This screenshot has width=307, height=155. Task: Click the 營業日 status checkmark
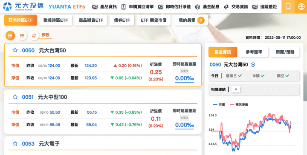tap(240, 76)
